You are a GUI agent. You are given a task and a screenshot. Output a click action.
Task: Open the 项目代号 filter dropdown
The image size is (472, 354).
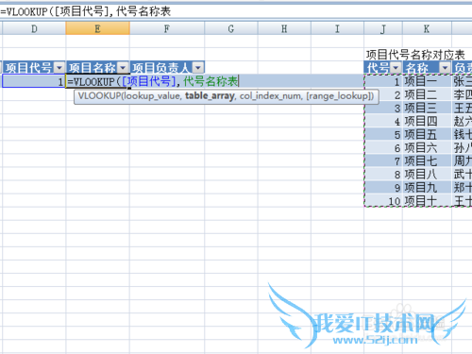(59, 67)
